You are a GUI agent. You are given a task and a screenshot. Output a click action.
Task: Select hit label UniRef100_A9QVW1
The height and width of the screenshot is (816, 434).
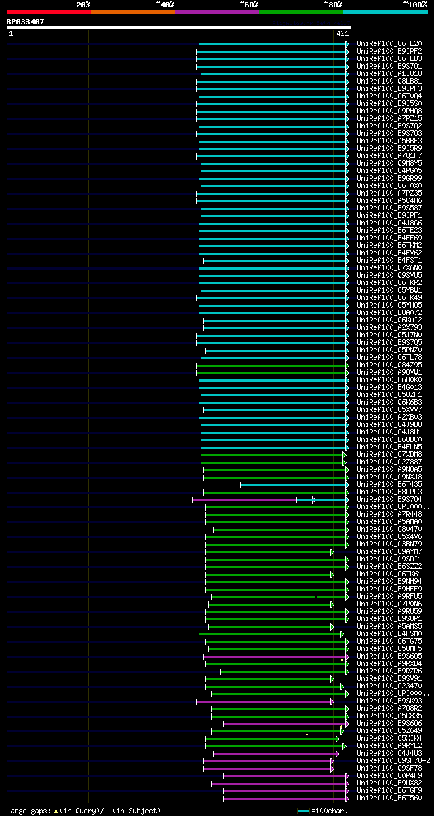click(x=389, y=372)
